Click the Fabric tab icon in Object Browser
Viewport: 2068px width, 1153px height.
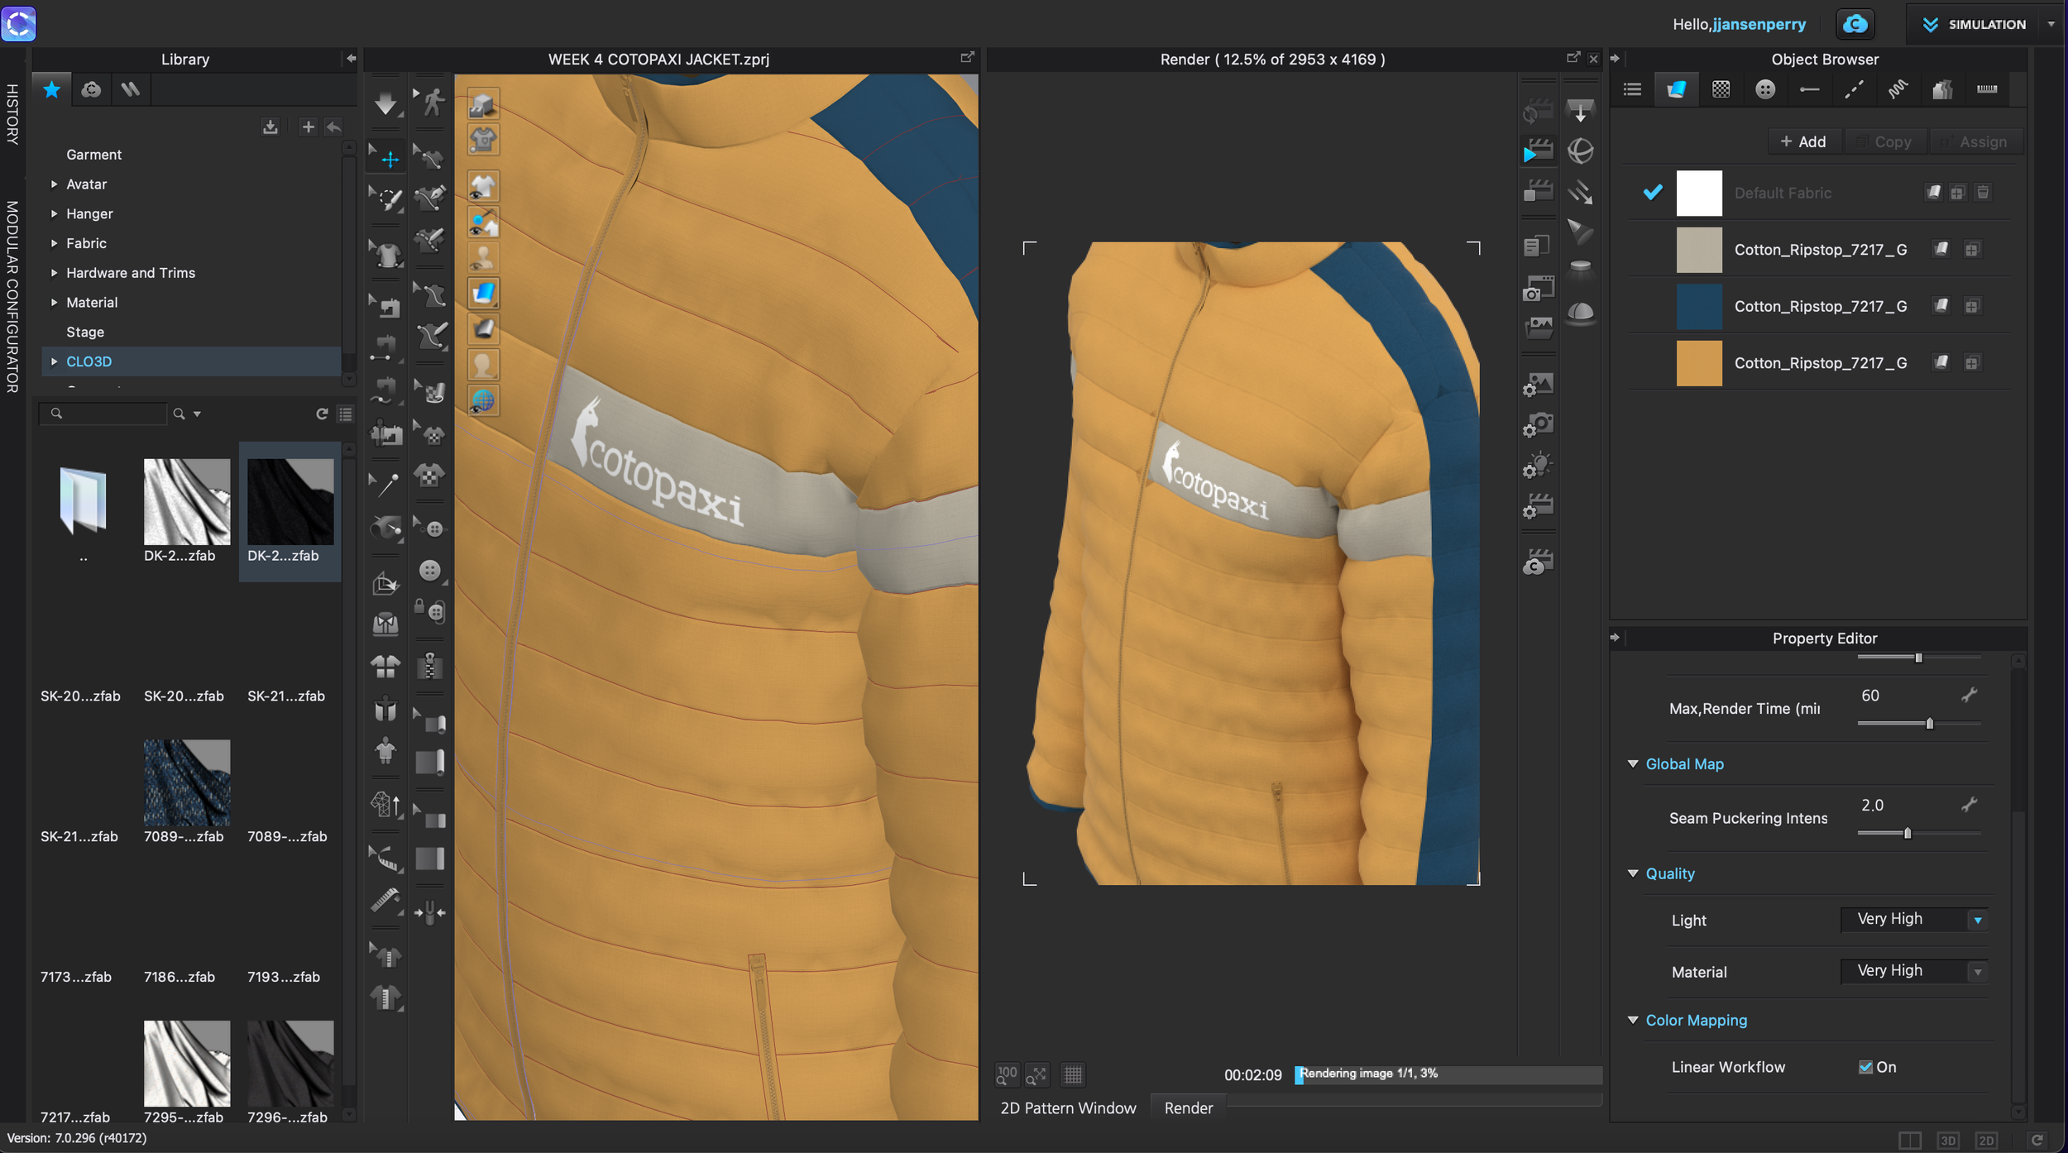[1676, 89]
